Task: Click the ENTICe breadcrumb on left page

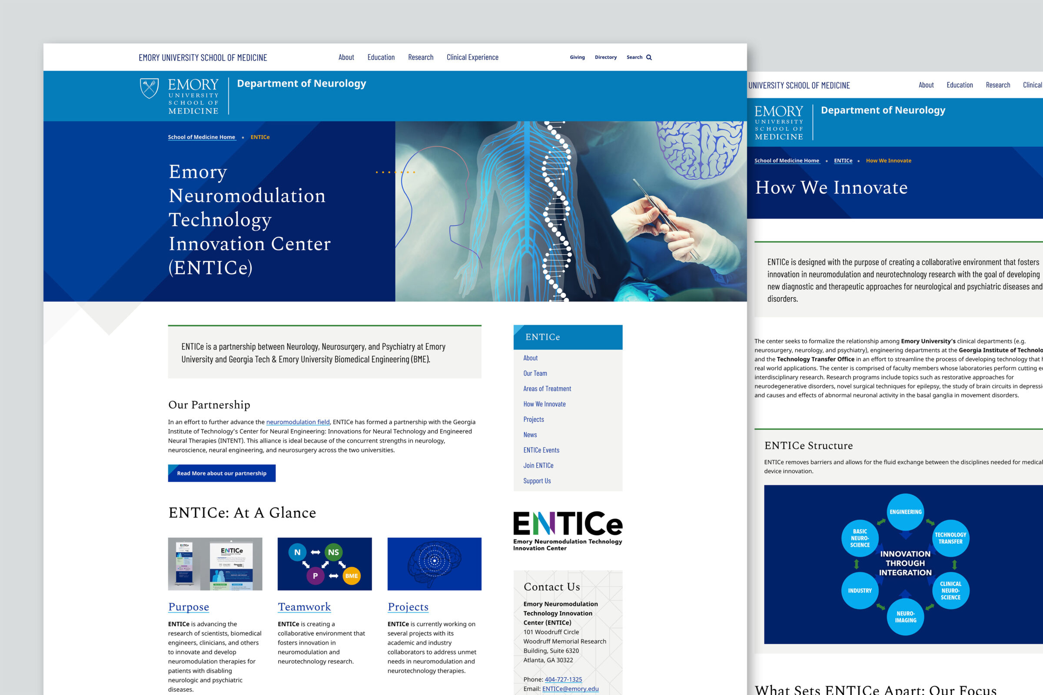Action: click(260, 137)
